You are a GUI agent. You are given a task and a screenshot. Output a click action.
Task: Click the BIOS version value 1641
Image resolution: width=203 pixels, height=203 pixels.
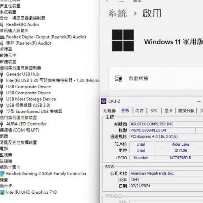pos(166,179)
